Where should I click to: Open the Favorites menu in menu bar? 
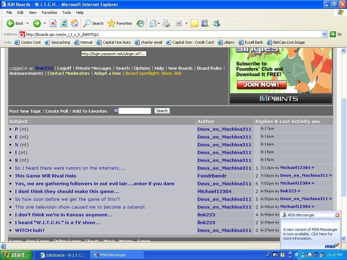coord(49,13)
